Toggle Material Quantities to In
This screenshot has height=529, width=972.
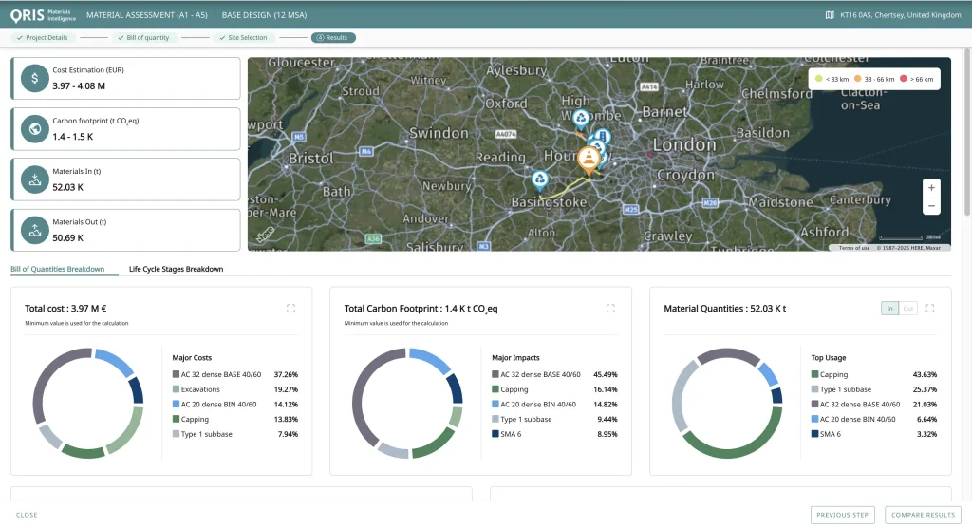(889, 308)
